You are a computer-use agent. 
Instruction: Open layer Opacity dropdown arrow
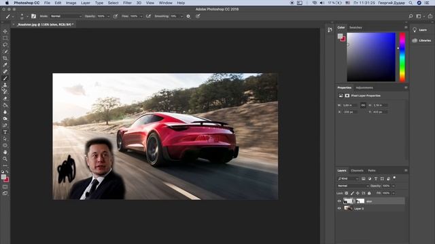(393, 186)
